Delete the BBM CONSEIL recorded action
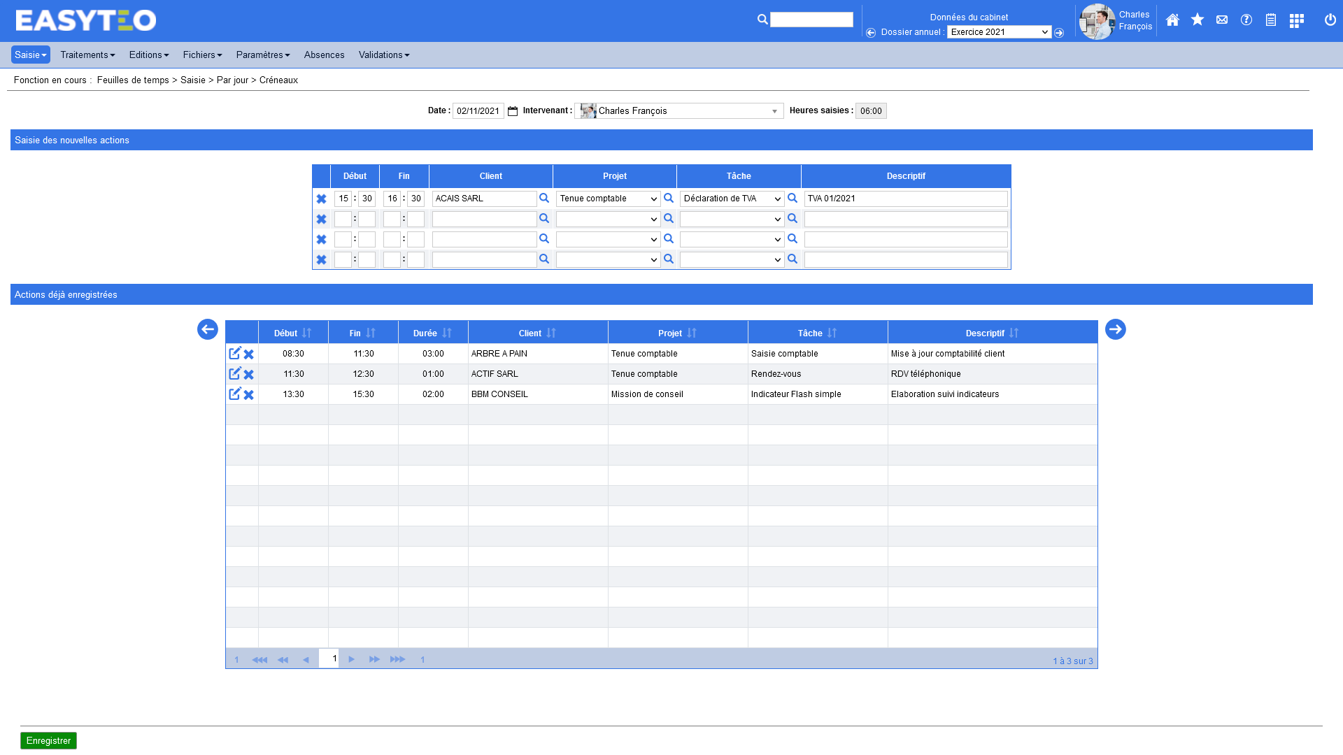The height and width of the screenshot is (755, 1343). 249,395
